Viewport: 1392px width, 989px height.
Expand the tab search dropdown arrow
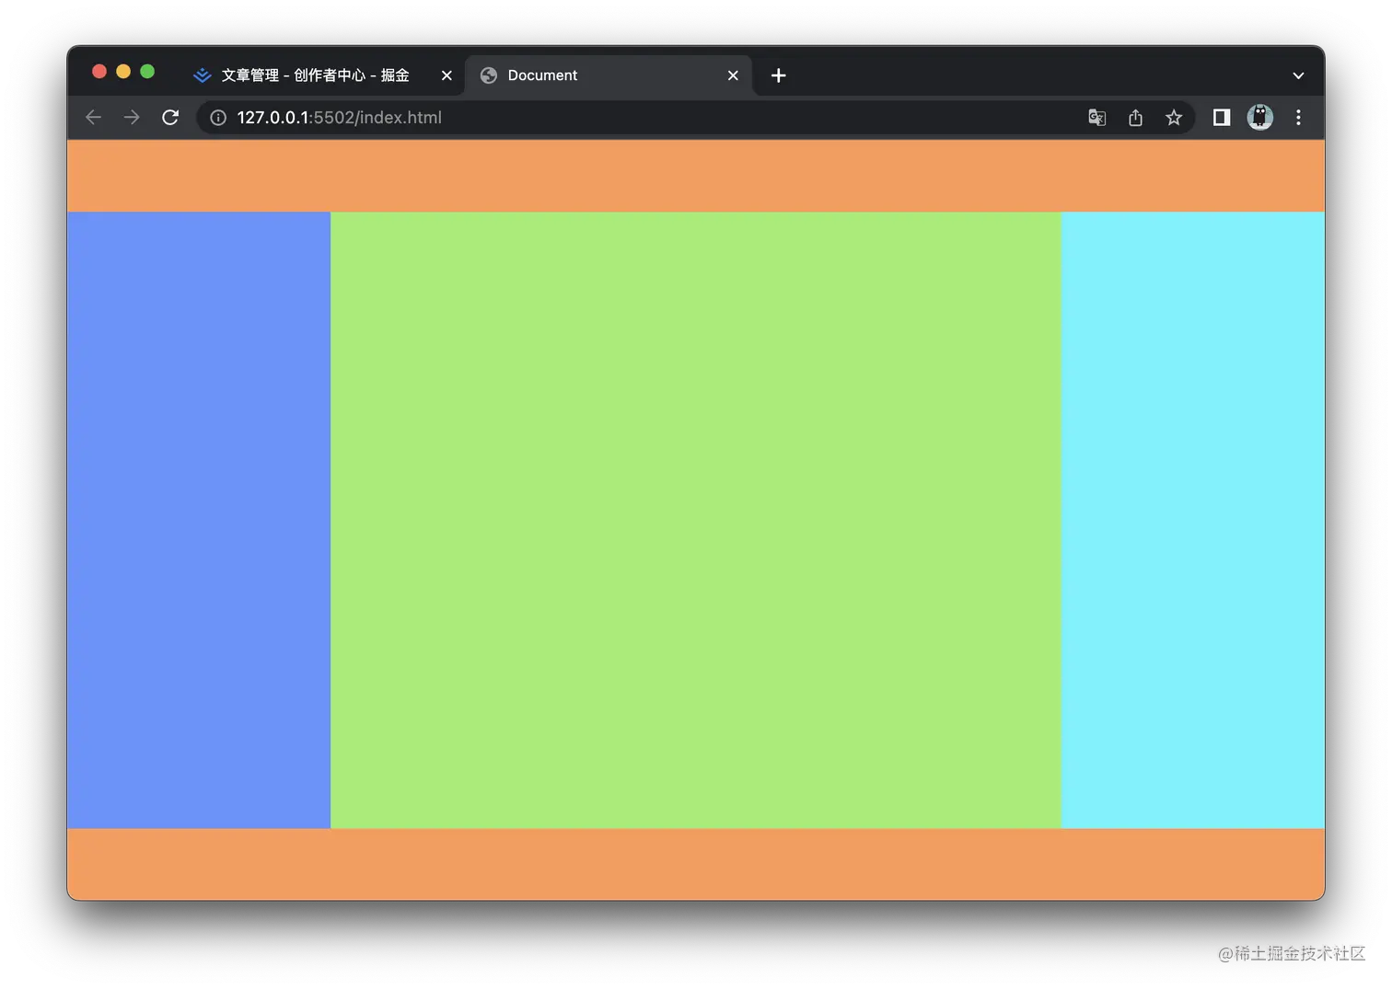1298,75
